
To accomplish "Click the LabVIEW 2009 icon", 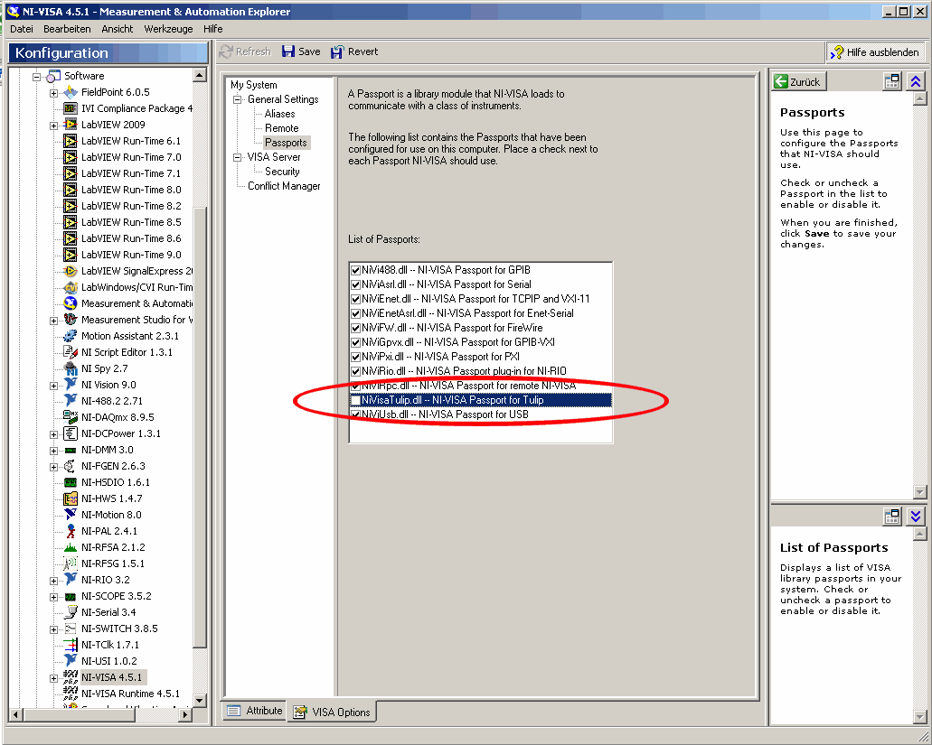I will [71, 125].
